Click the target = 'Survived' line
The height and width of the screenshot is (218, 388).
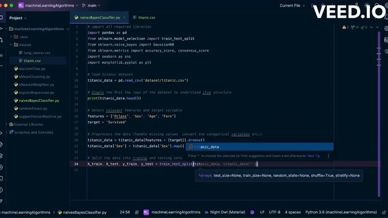(x=107, y=122)
